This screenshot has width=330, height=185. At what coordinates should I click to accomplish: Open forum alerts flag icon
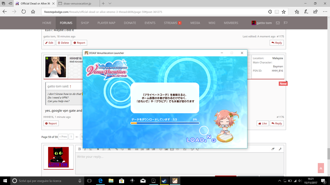pyautogui.click(x=285, y=23)
